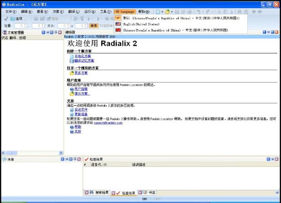Click the new project document icon
281x203 pixels.
click(158, 12)
